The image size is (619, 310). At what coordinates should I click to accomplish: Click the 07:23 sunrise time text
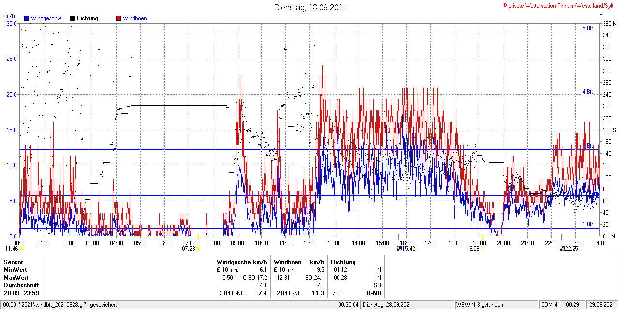click(189, 249)
